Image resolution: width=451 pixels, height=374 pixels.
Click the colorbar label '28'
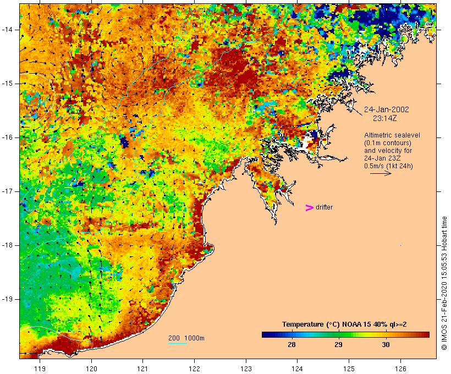(291, 345)
